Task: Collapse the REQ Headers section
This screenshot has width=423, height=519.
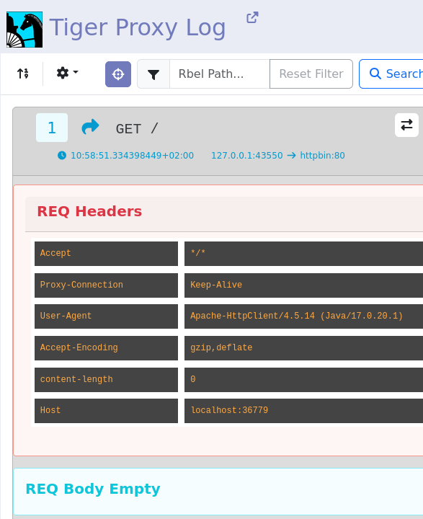Action: coord(89,211)
